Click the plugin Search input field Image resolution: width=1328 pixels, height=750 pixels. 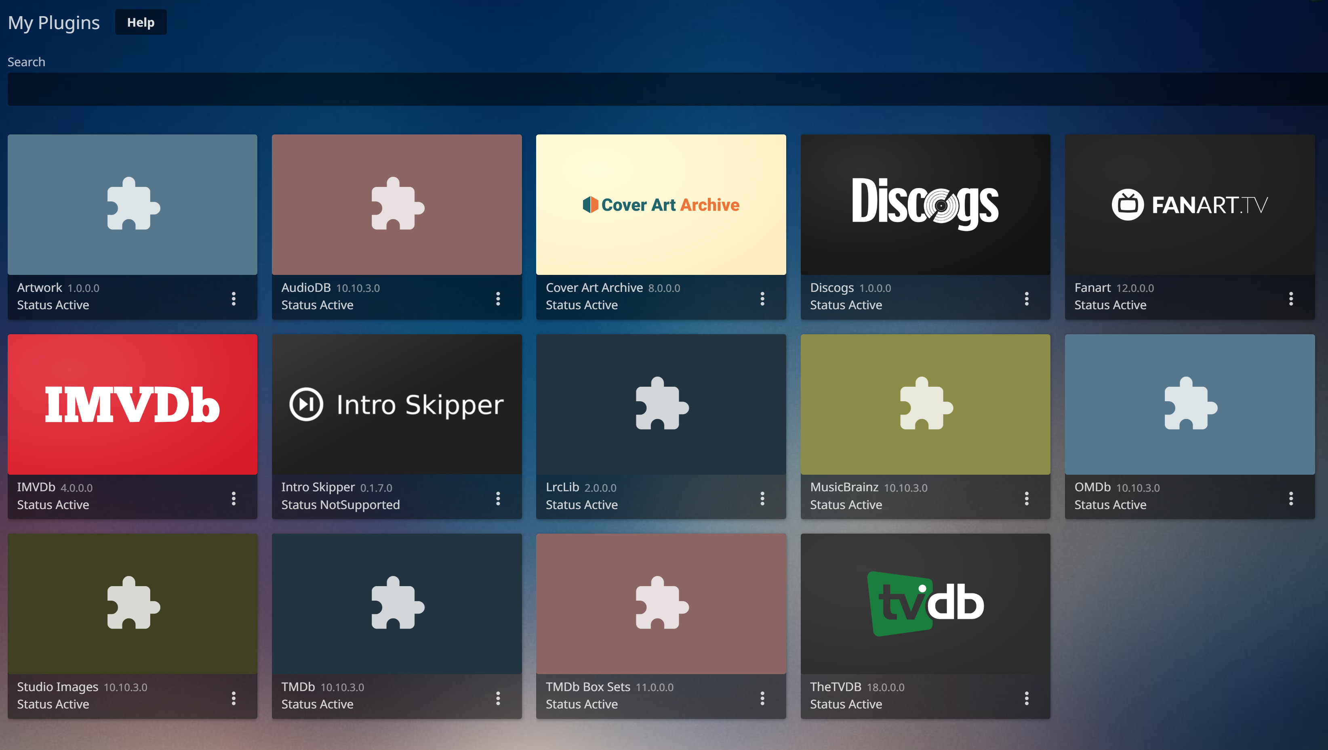[665, 90]
